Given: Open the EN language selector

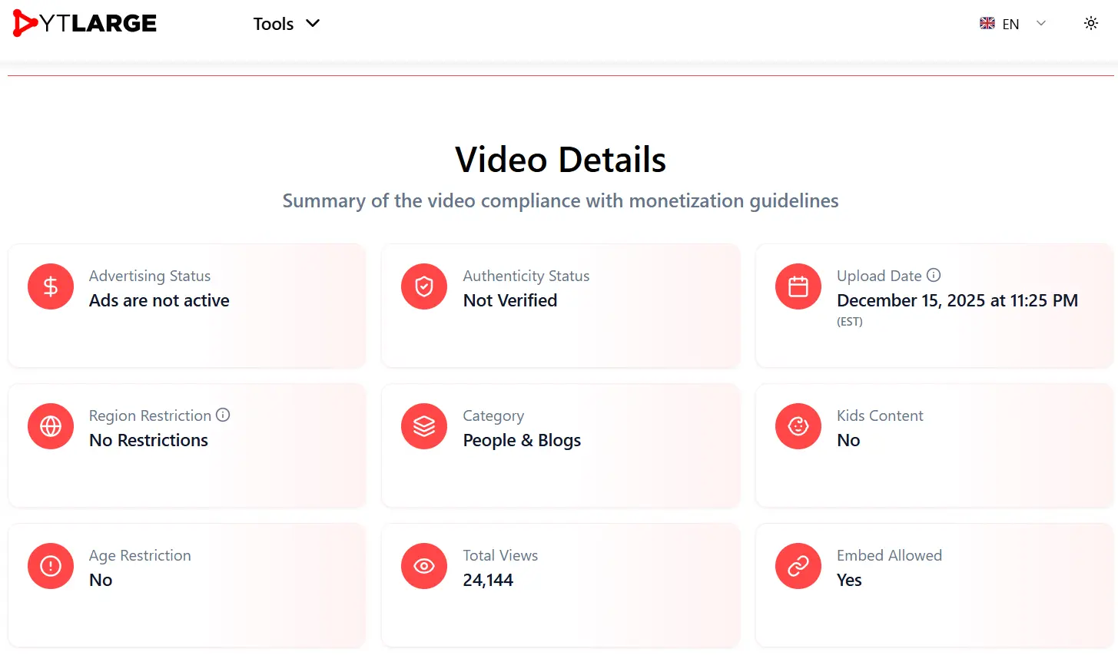Looking at the screenshot, I should pos(1013,24).
